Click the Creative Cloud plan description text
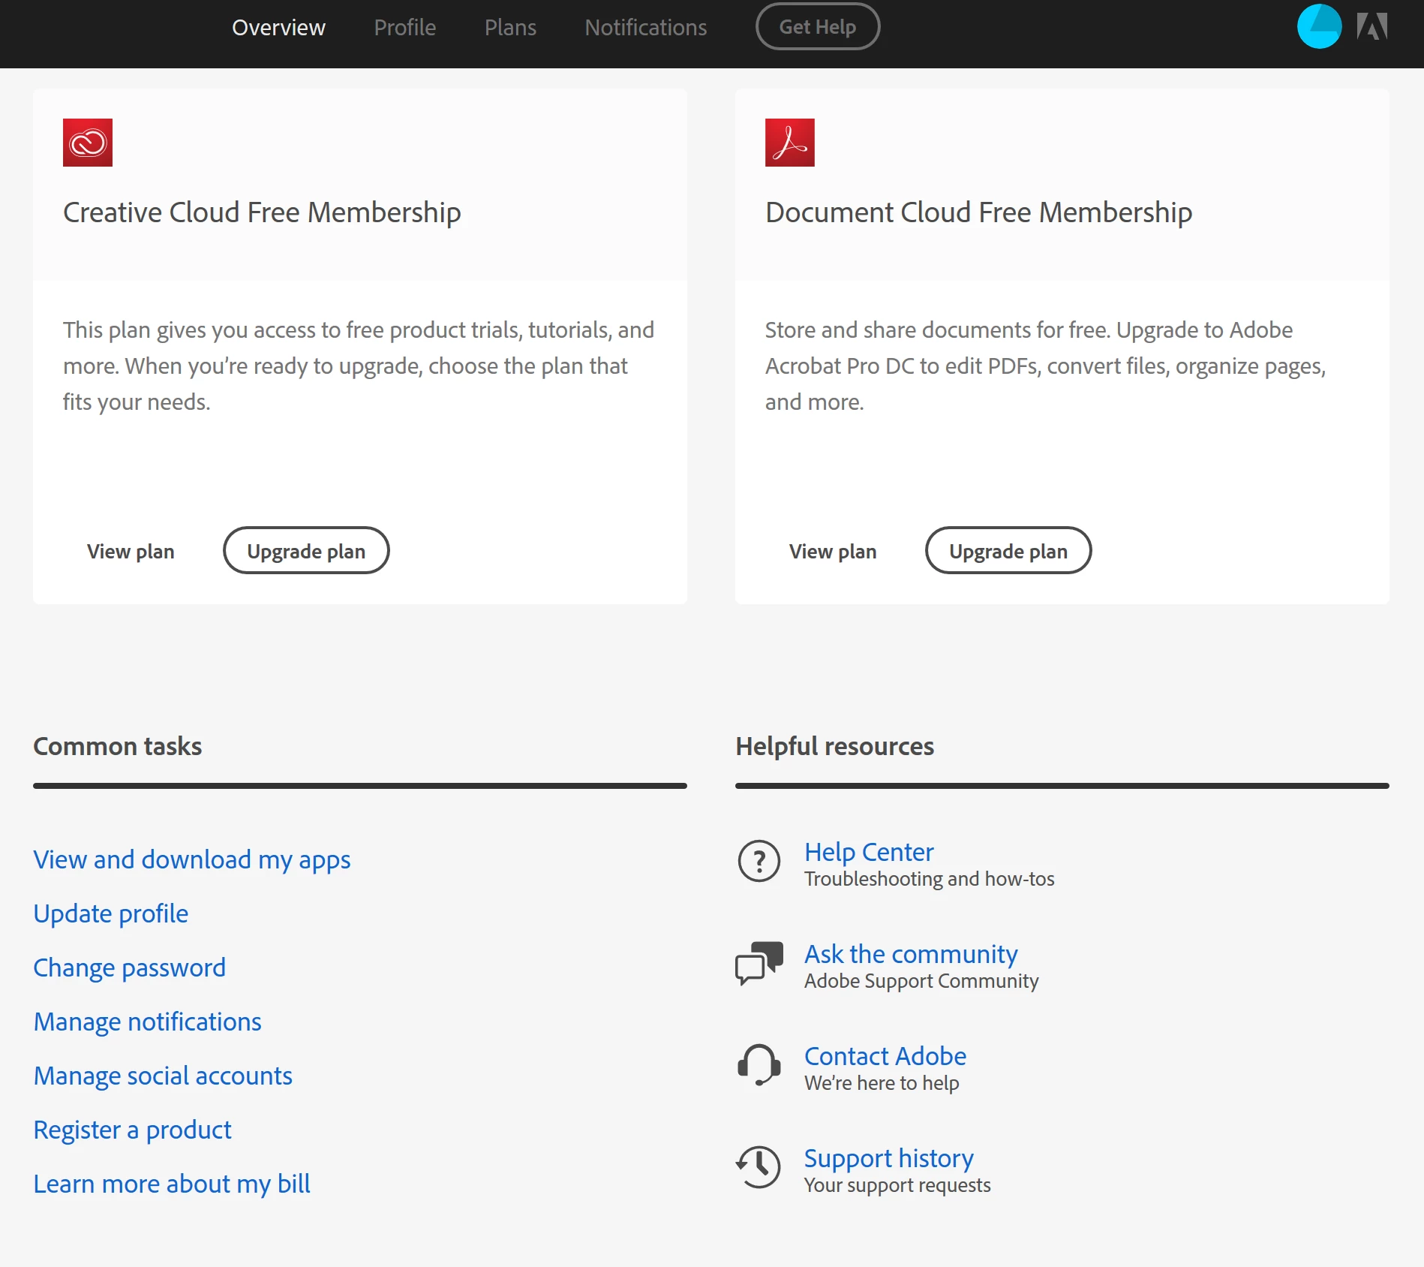 point(359,366)
